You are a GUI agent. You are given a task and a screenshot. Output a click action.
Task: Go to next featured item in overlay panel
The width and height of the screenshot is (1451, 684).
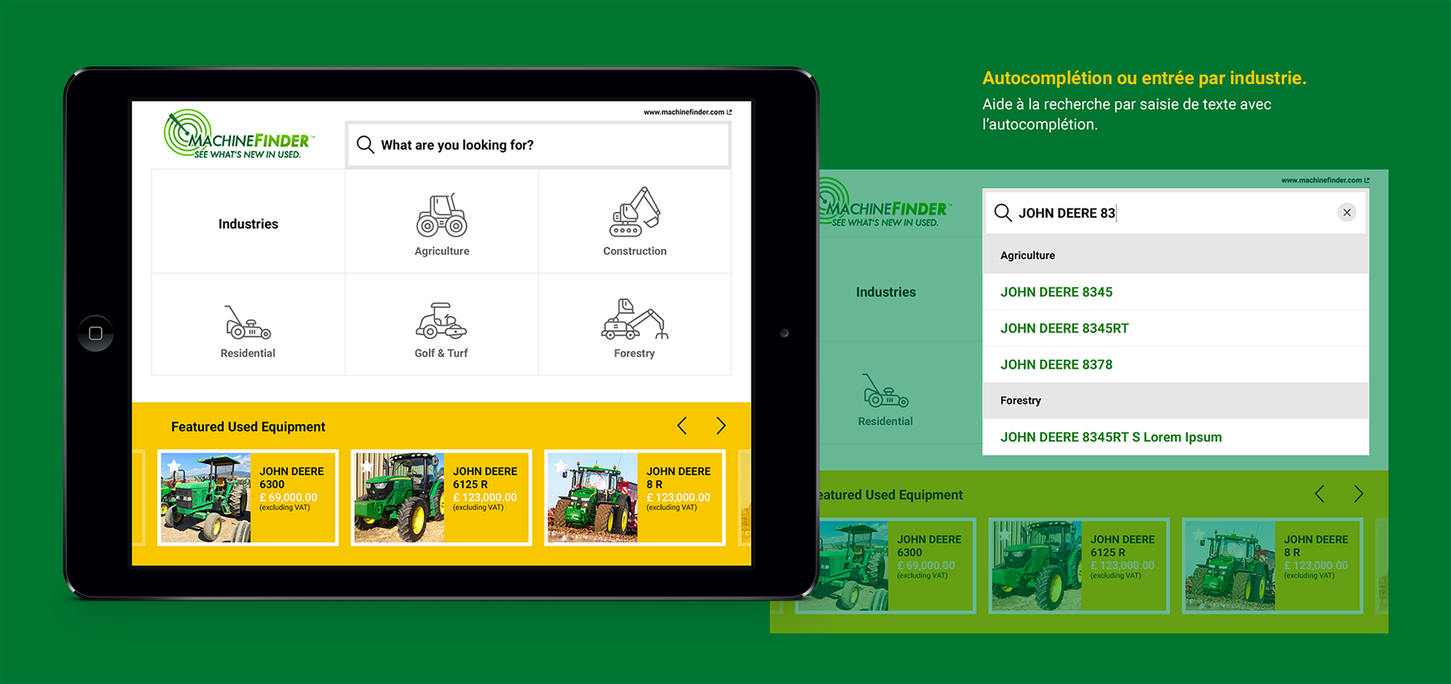1359,494
